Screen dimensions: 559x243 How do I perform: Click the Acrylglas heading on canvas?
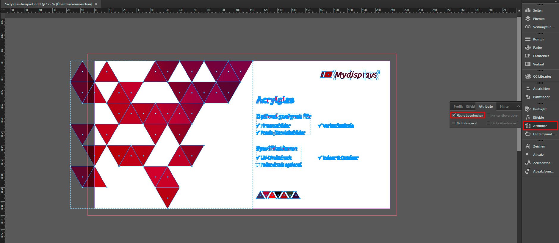(275, 100)
